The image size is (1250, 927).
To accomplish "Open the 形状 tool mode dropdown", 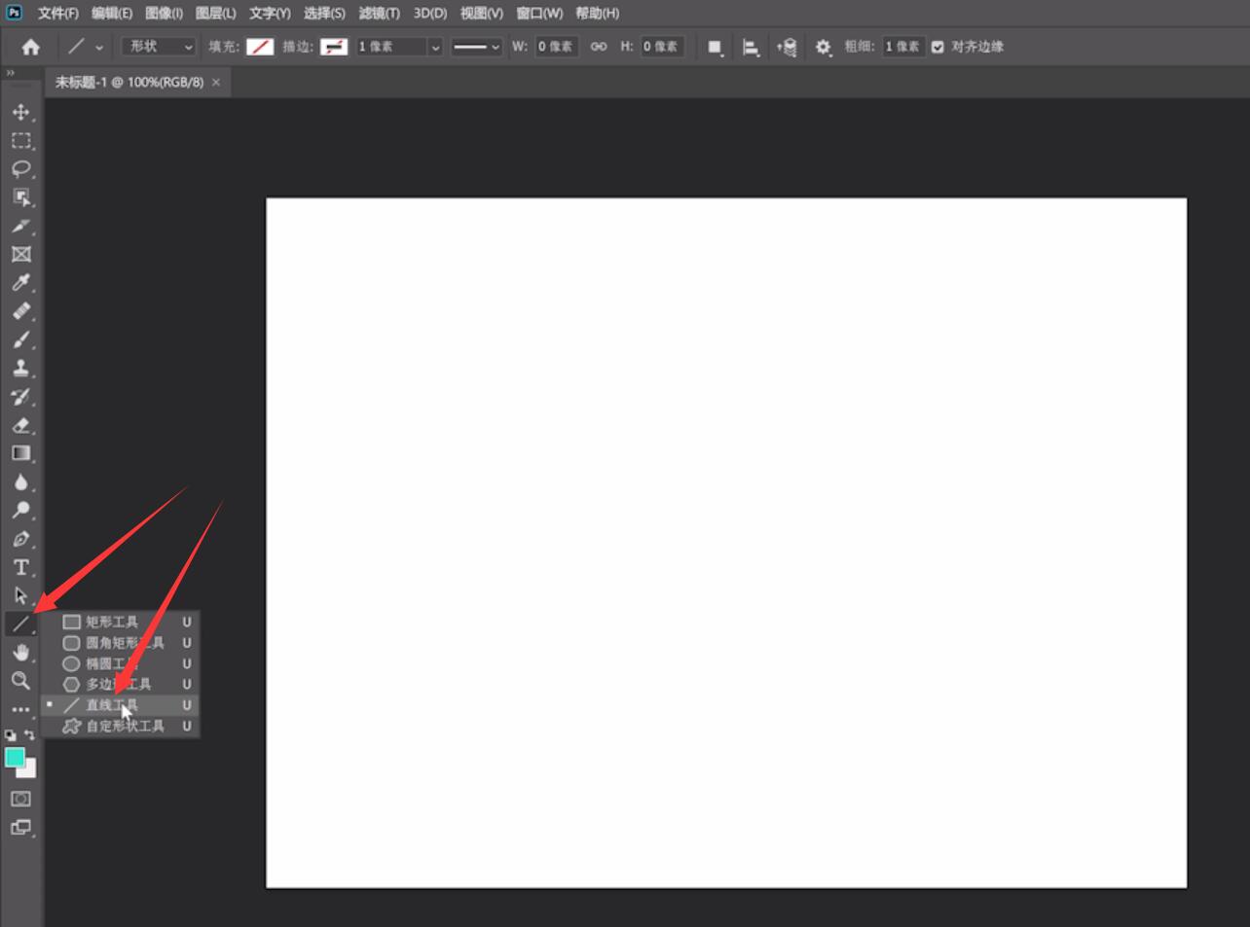I will [x=159, y=47].
